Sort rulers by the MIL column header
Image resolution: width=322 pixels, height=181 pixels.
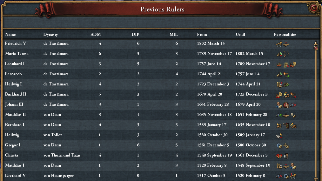[174, 34]
